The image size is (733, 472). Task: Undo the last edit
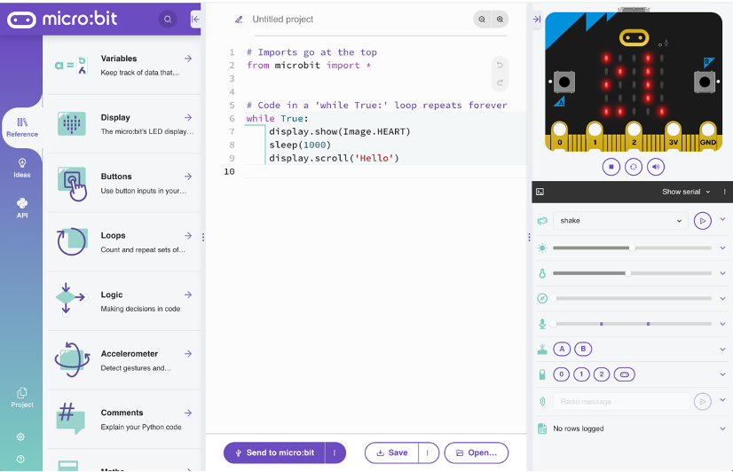pos(500,65)
